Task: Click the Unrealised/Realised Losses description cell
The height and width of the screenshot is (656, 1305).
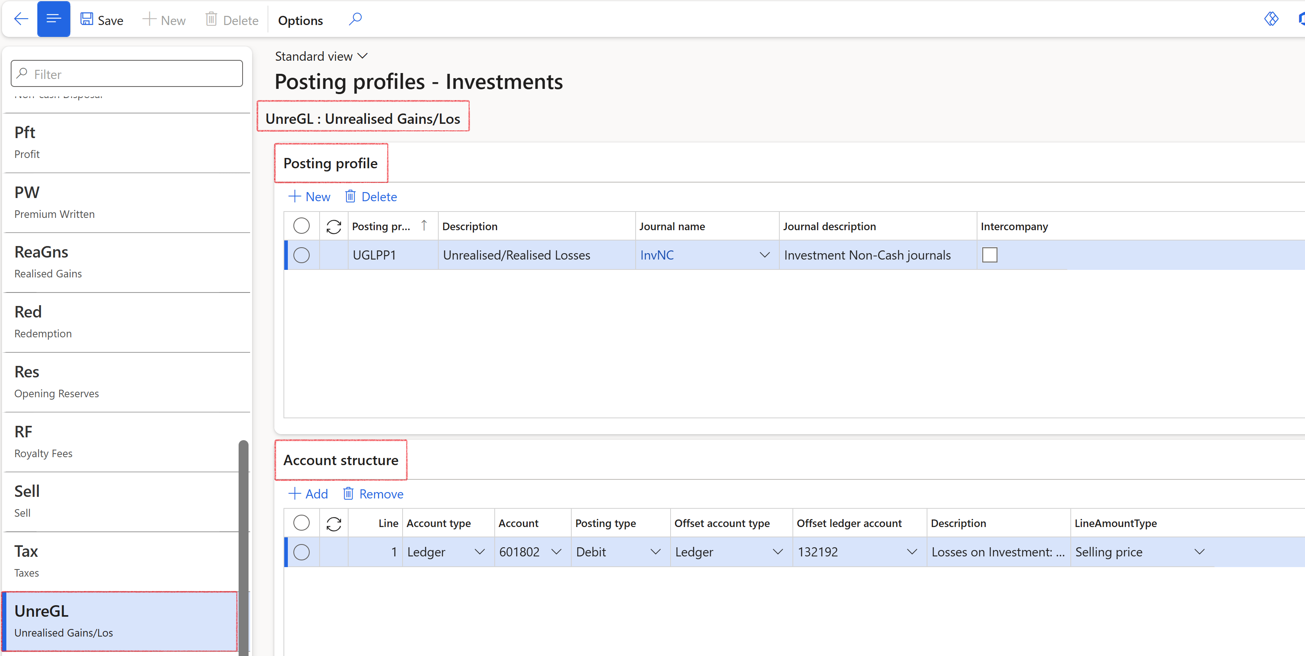Action: coord(536,255)
